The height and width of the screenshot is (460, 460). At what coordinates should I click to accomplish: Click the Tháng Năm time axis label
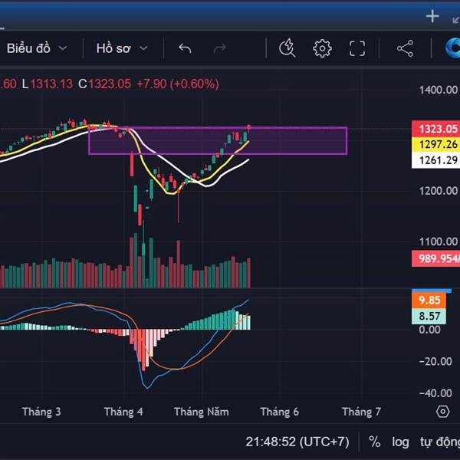[201, 412]
